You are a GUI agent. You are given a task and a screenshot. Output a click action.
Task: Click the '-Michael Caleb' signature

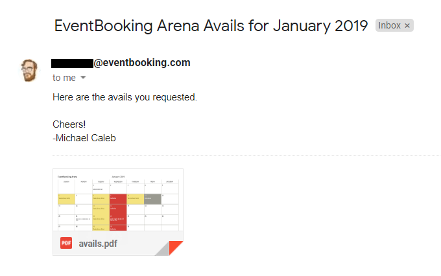[x=84, y=138]
